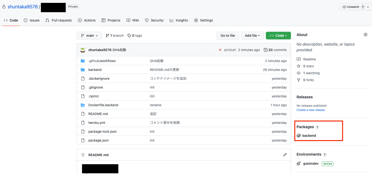Open the README.mdの更新 commit message
Viewport: 372px width, 174px height.
(164, 70)
